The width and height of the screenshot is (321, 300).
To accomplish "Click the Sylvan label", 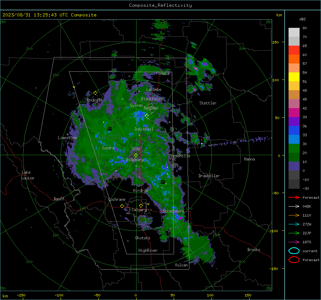I will click(136, 105).
